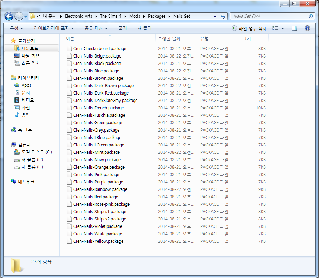Open 바탕 화면 in sidebar
319x278 pixels.
27,56
